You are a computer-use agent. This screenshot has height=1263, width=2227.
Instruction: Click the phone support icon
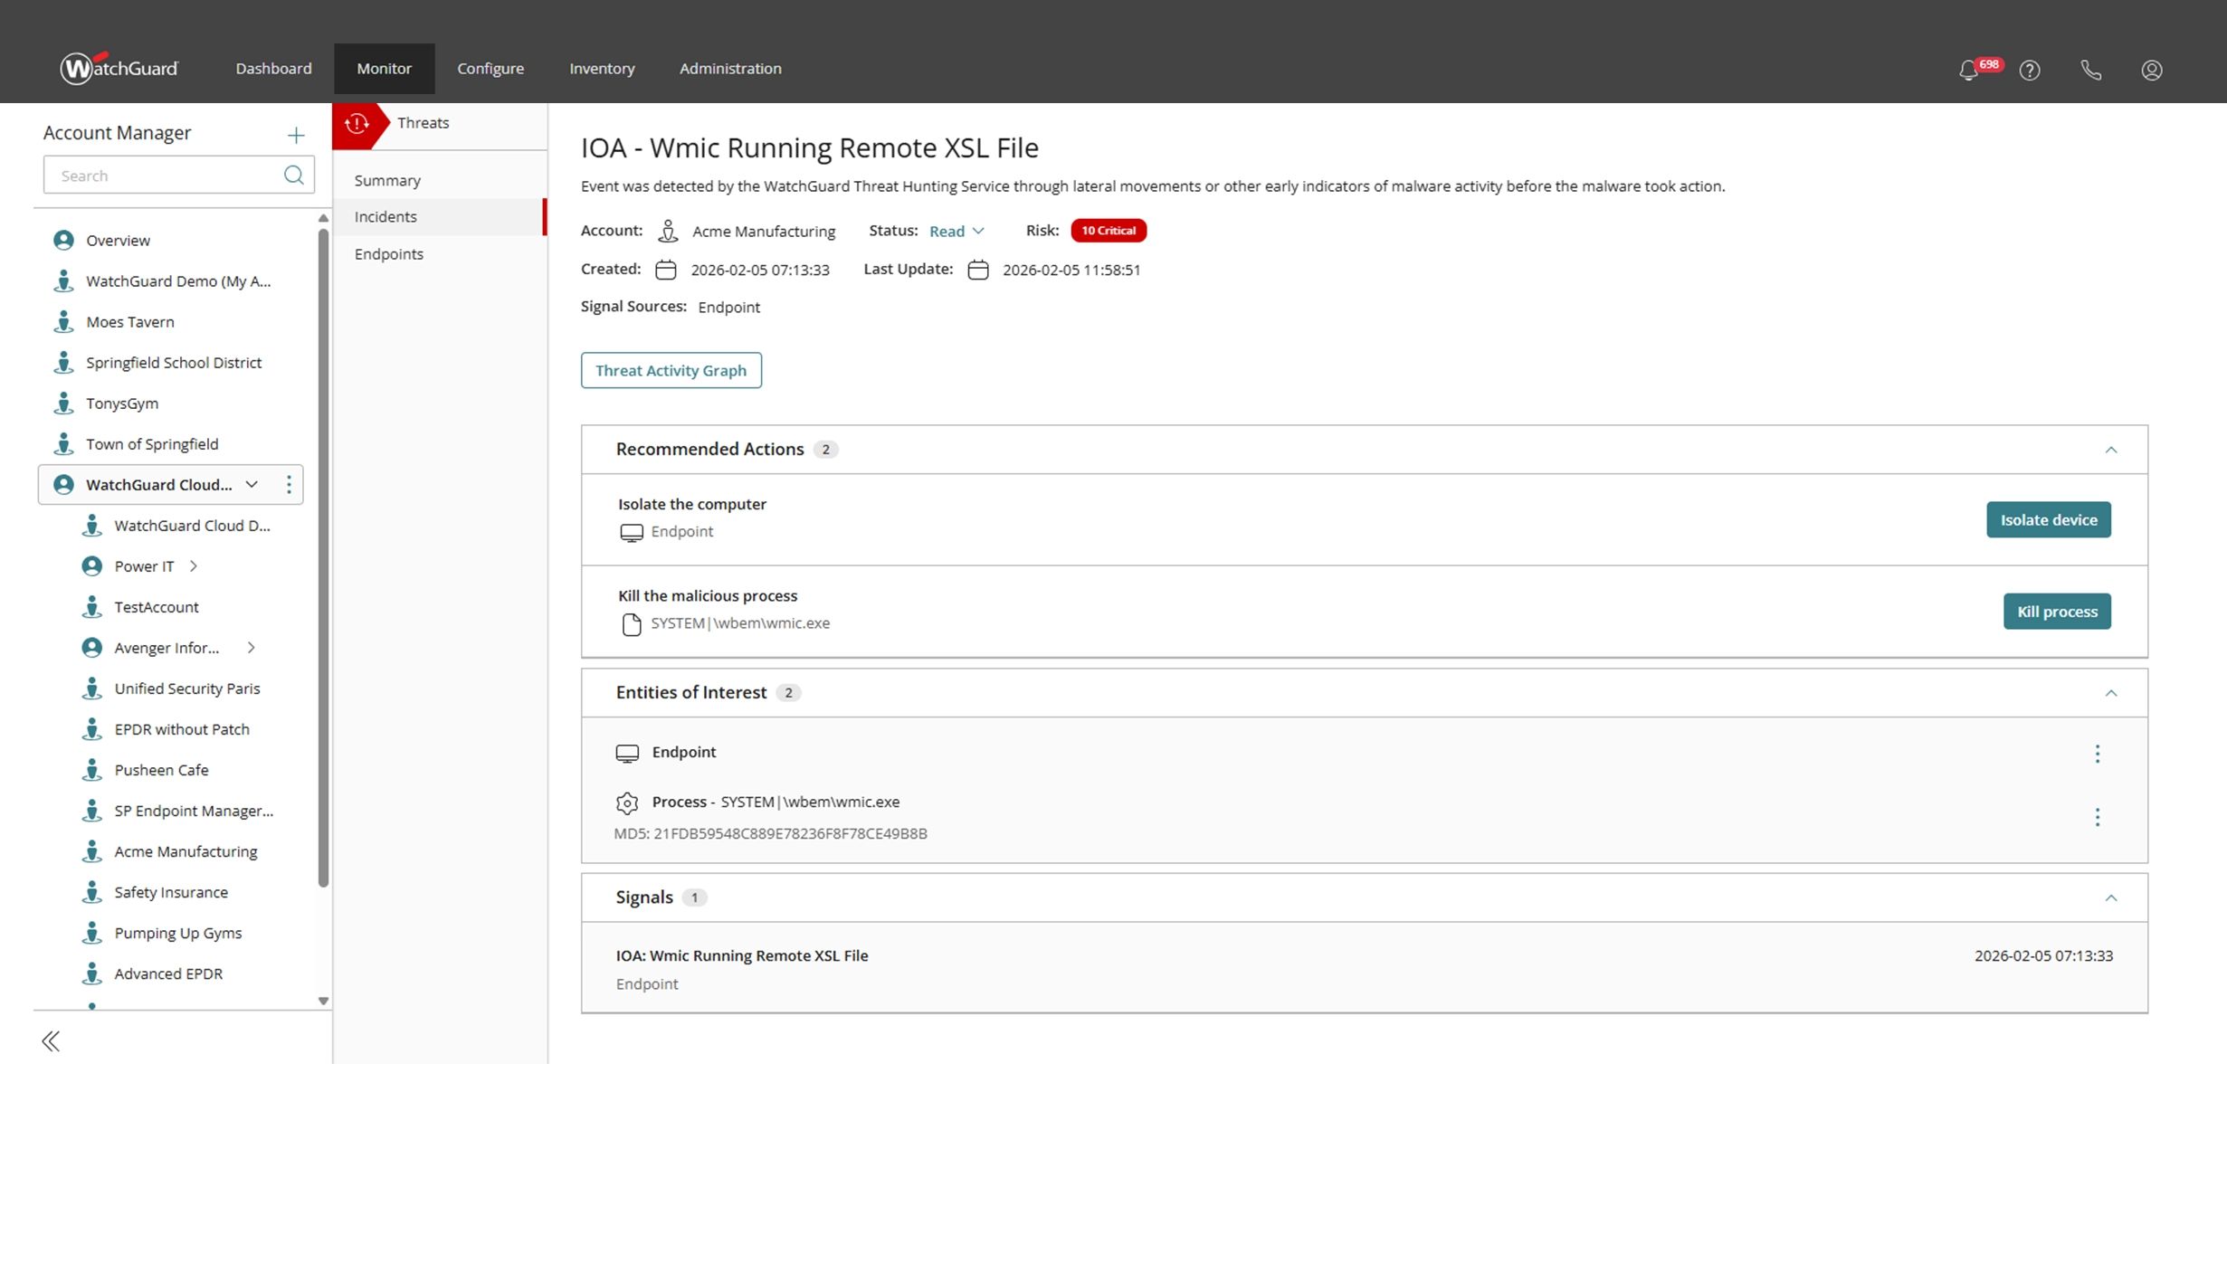(2090, 70)
